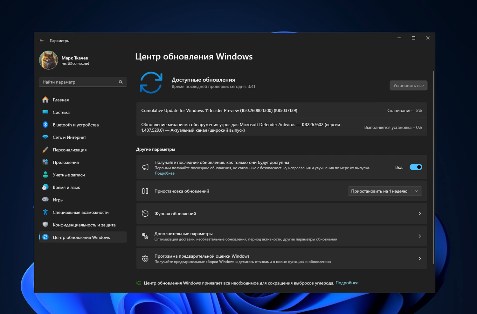
Task: Click the Cumulative Update KB5037139 entry
Action: click(281, 110)
